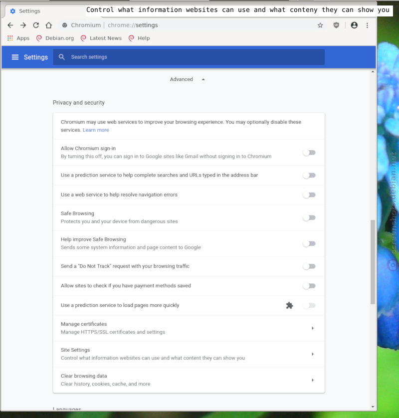Toggle Allow Chromium sign-in

tap(309, 153)
